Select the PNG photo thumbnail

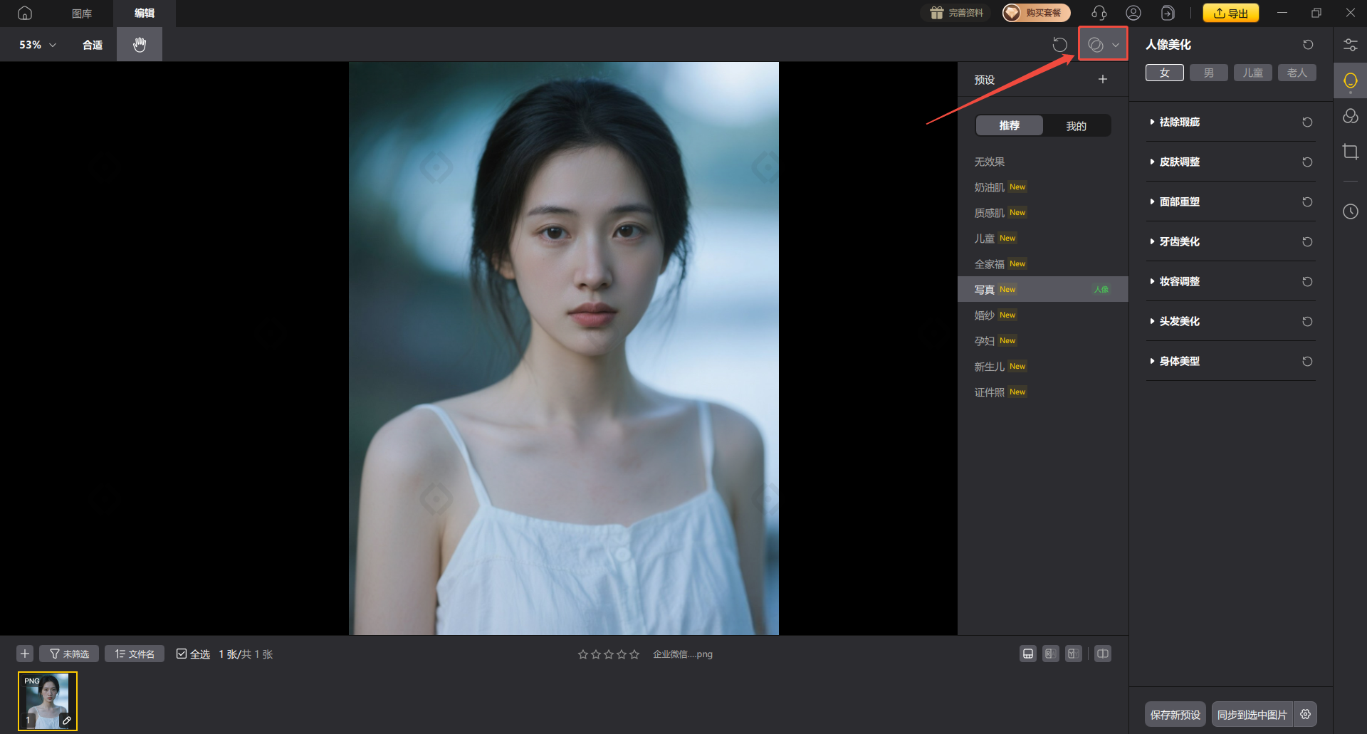coord(48,701)
